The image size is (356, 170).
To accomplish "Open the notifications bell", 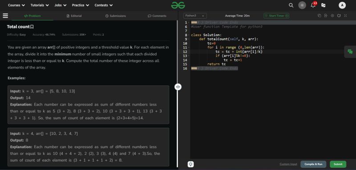I will pos(313,5).
